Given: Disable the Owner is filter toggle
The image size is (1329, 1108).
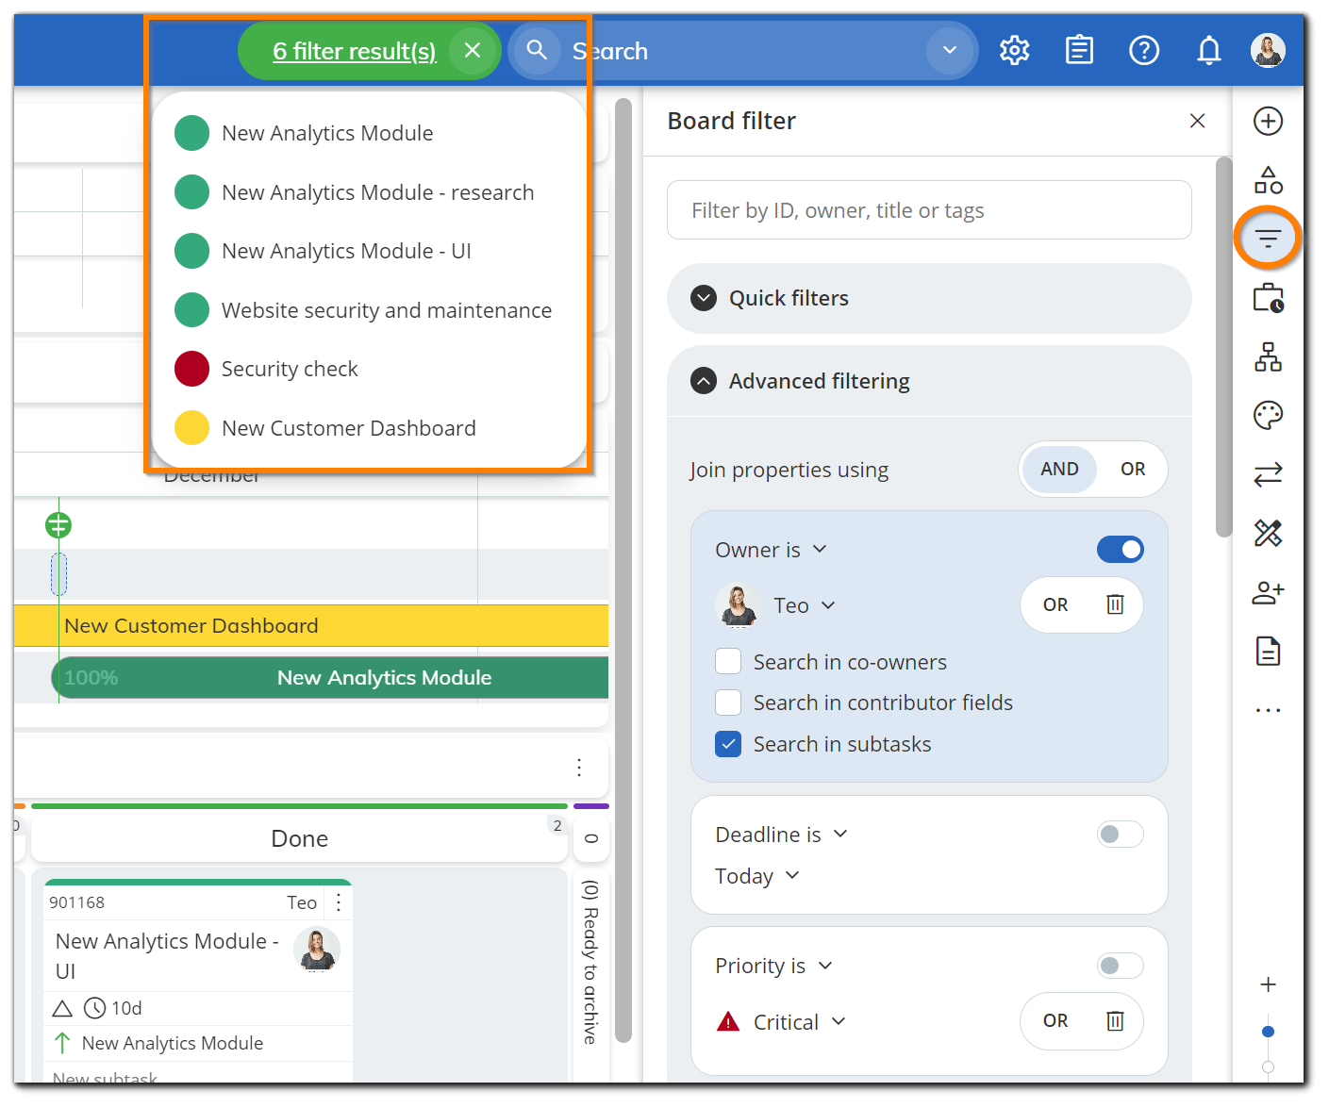Looking at the screenshot, I should [x=1120, y=549].
